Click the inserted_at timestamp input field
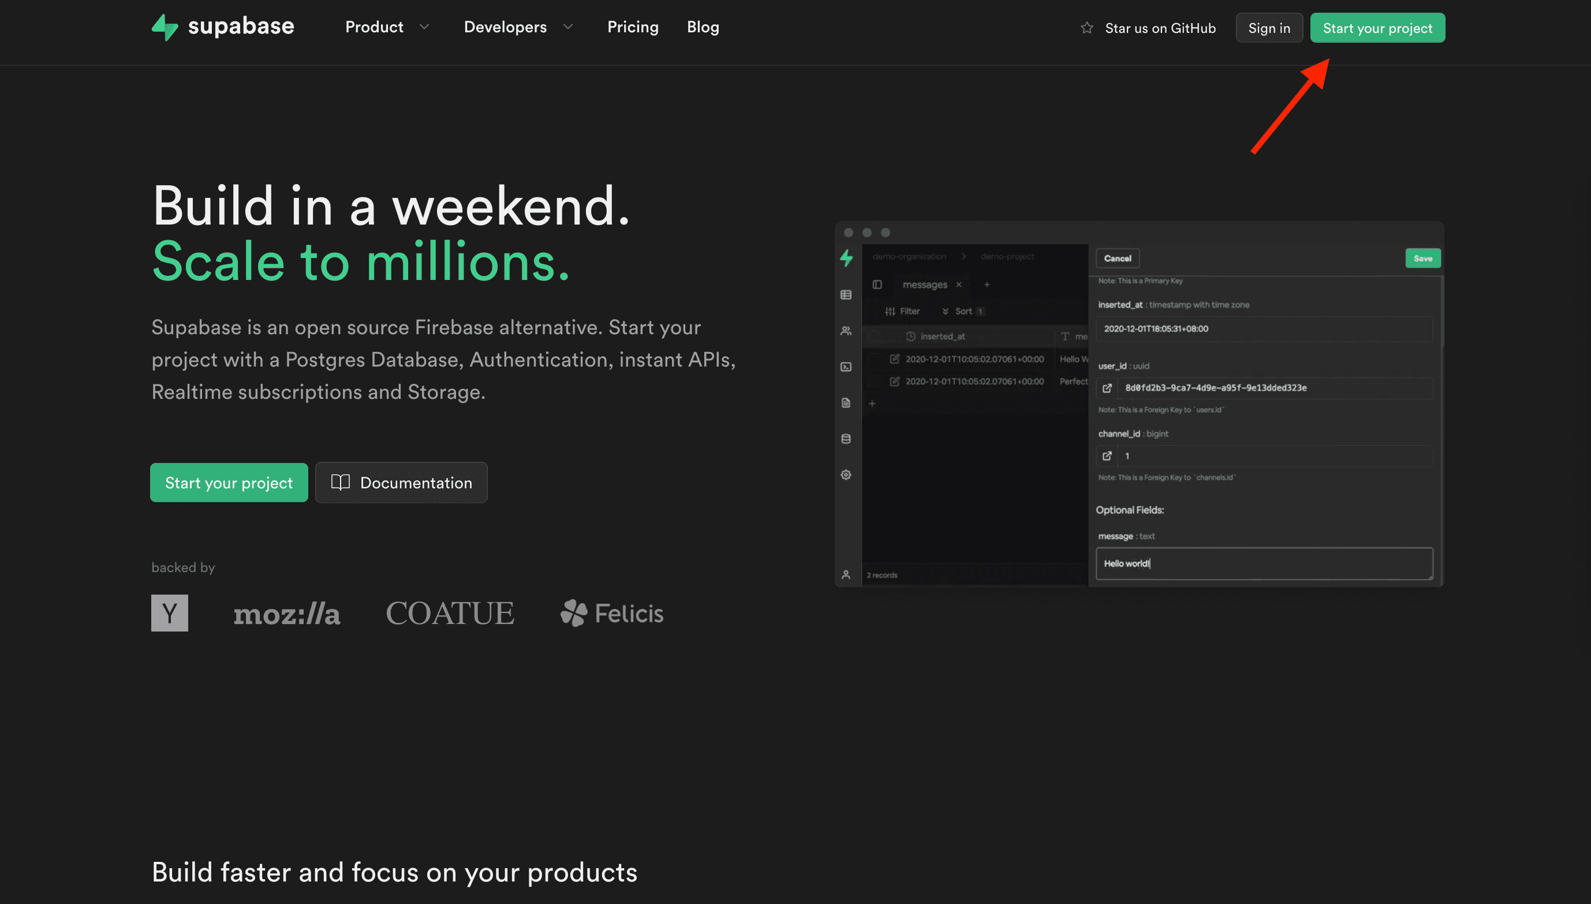 click(1264, 329)
